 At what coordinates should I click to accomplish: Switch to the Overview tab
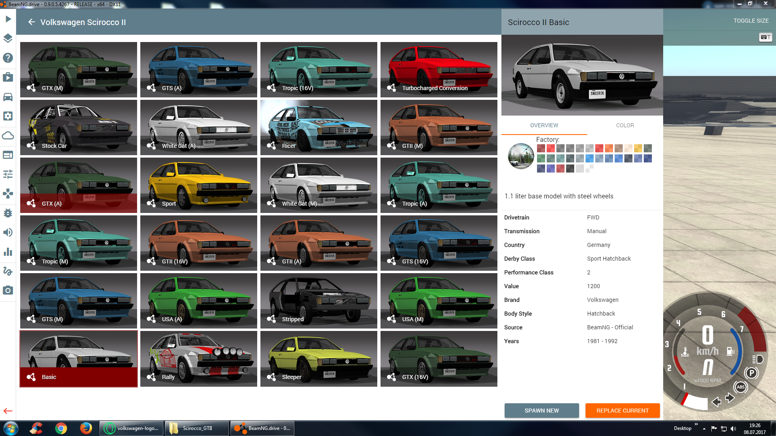tap(544, 125)
